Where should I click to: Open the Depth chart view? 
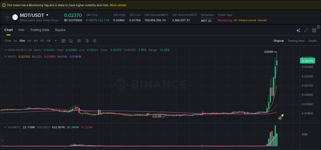[x=313, y=41]
